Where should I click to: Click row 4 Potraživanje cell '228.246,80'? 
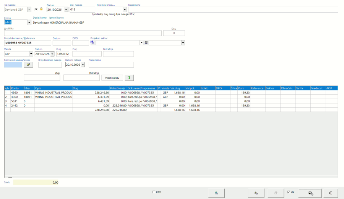(x=118, y=105)
